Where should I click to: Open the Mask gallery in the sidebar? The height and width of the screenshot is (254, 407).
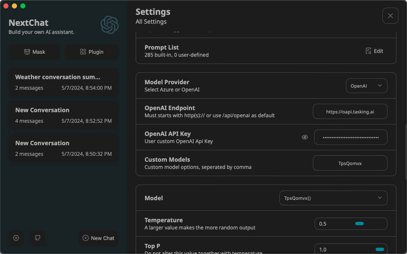point(34,52)
